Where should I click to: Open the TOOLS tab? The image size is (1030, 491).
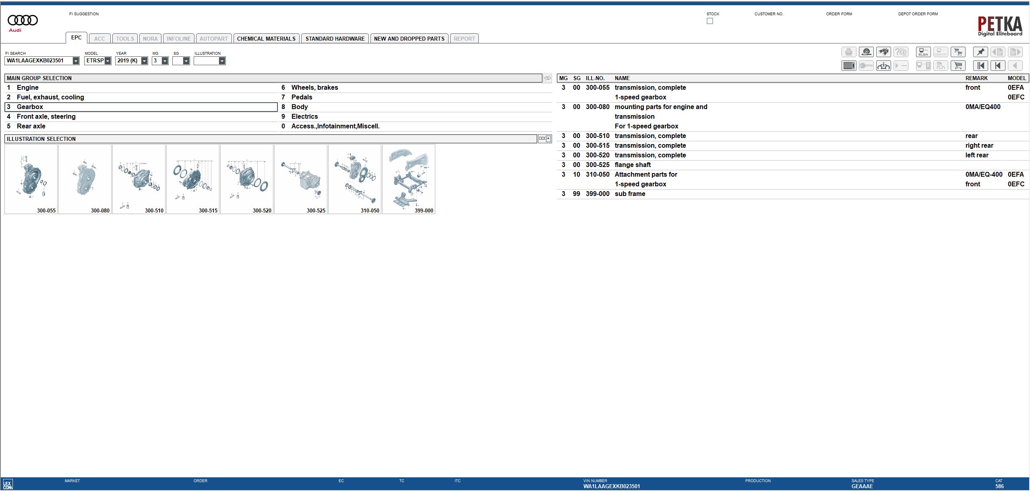tap(125, 39)
